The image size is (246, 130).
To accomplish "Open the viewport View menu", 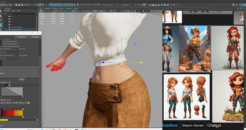I will (x=41, y=9).
